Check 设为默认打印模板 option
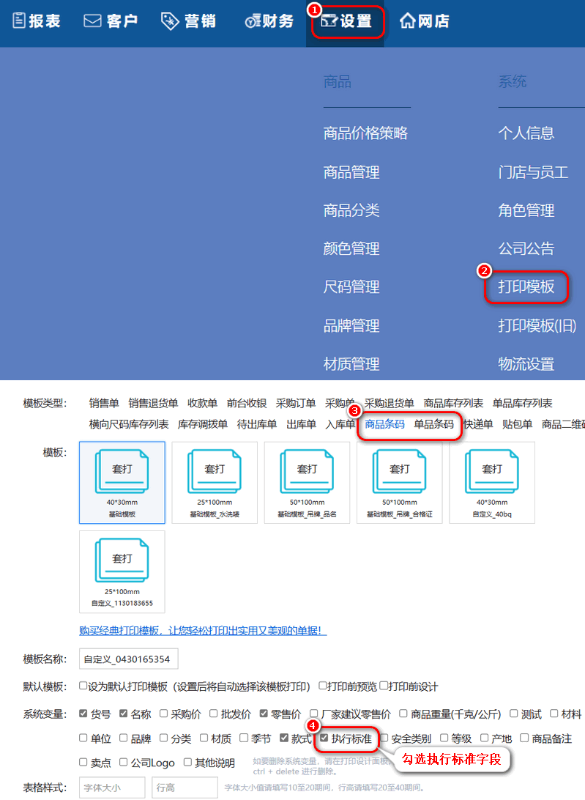 click(83, 686)
